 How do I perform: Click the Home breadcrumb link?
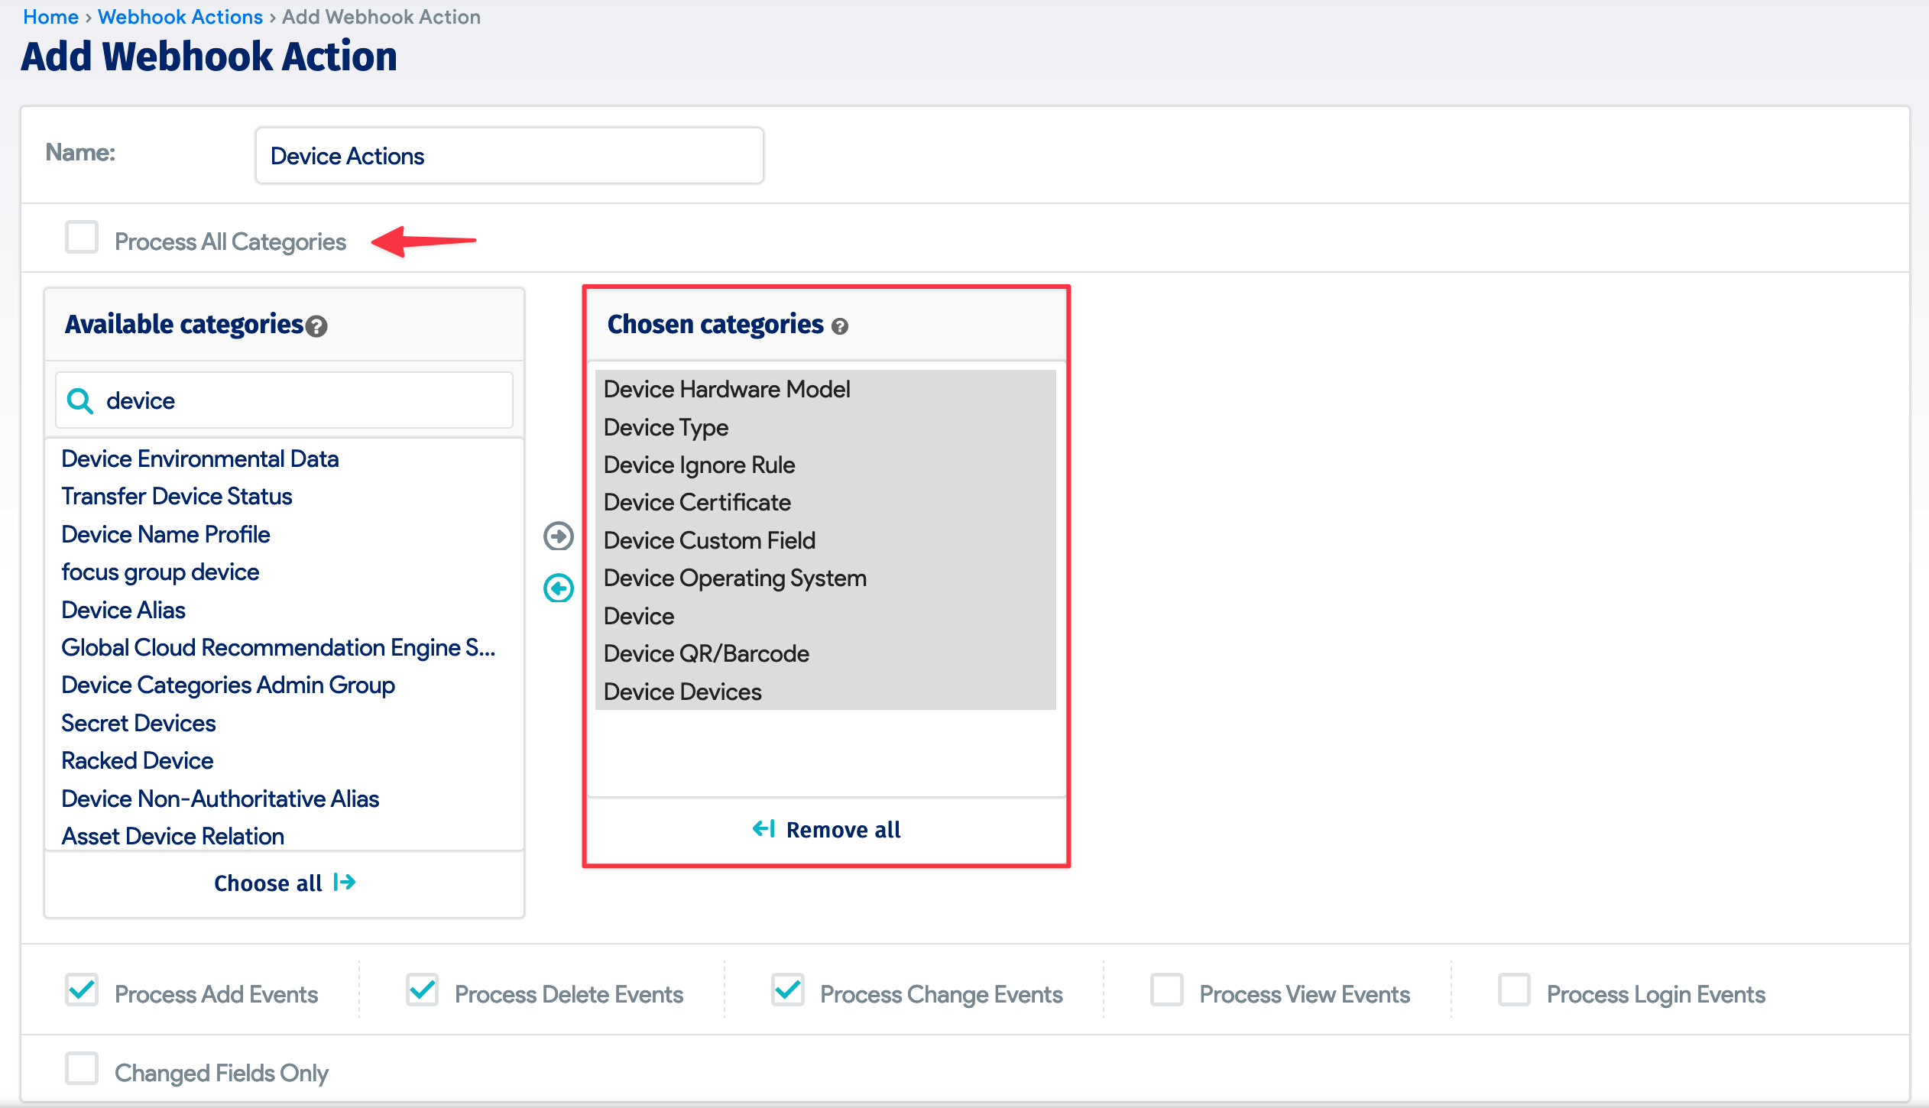(x=50, y=16)
